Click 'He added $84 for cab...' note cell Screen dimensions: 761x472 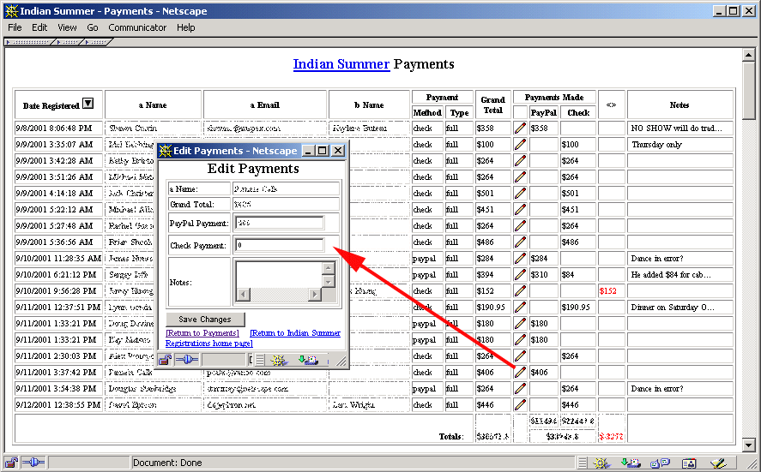[x=680, y=275]
